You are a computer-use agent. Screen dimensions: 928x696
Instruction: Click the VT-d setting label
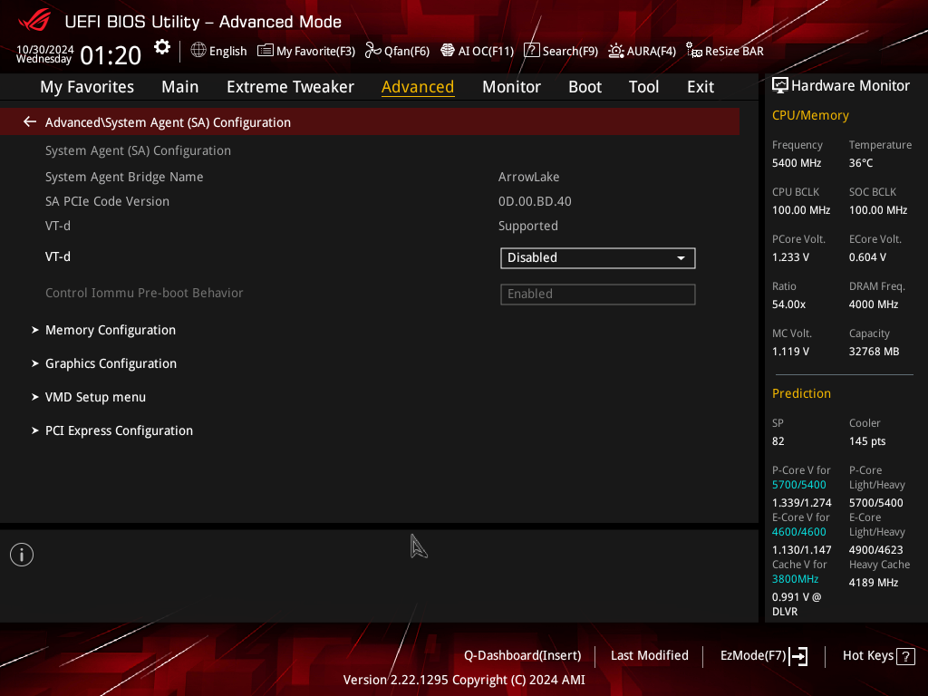pos(58,256)
